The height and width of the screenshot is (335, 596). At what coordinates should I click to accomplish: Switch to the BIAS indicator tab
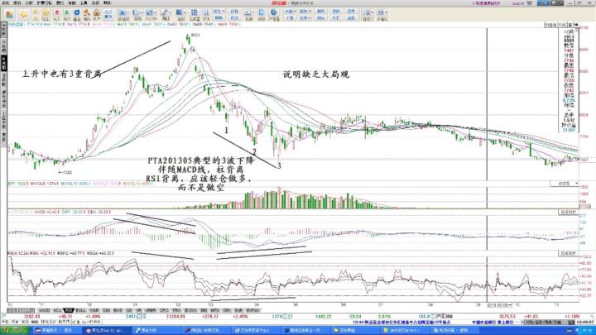click(x=118, y=310)
